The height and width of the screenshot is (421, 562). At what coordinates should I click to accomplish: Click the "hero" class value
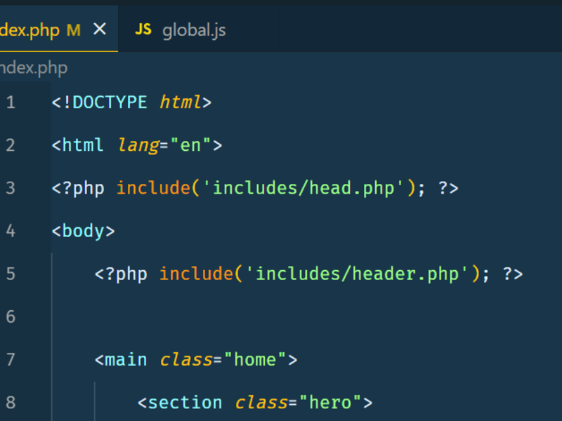coord(330,402)
